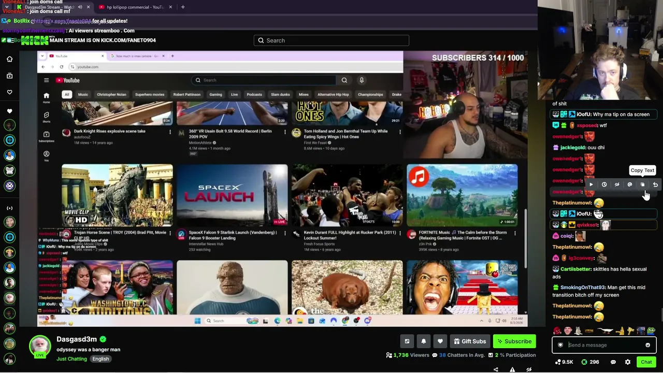Click YouTube hamburger menu in stream
Viewport: 663px width, 373px height.
point(46,80)
